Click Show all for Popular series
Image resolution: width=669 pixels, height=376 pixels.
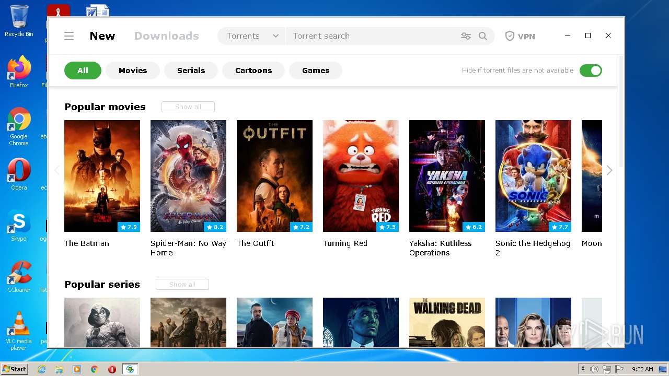coord(182,284)
